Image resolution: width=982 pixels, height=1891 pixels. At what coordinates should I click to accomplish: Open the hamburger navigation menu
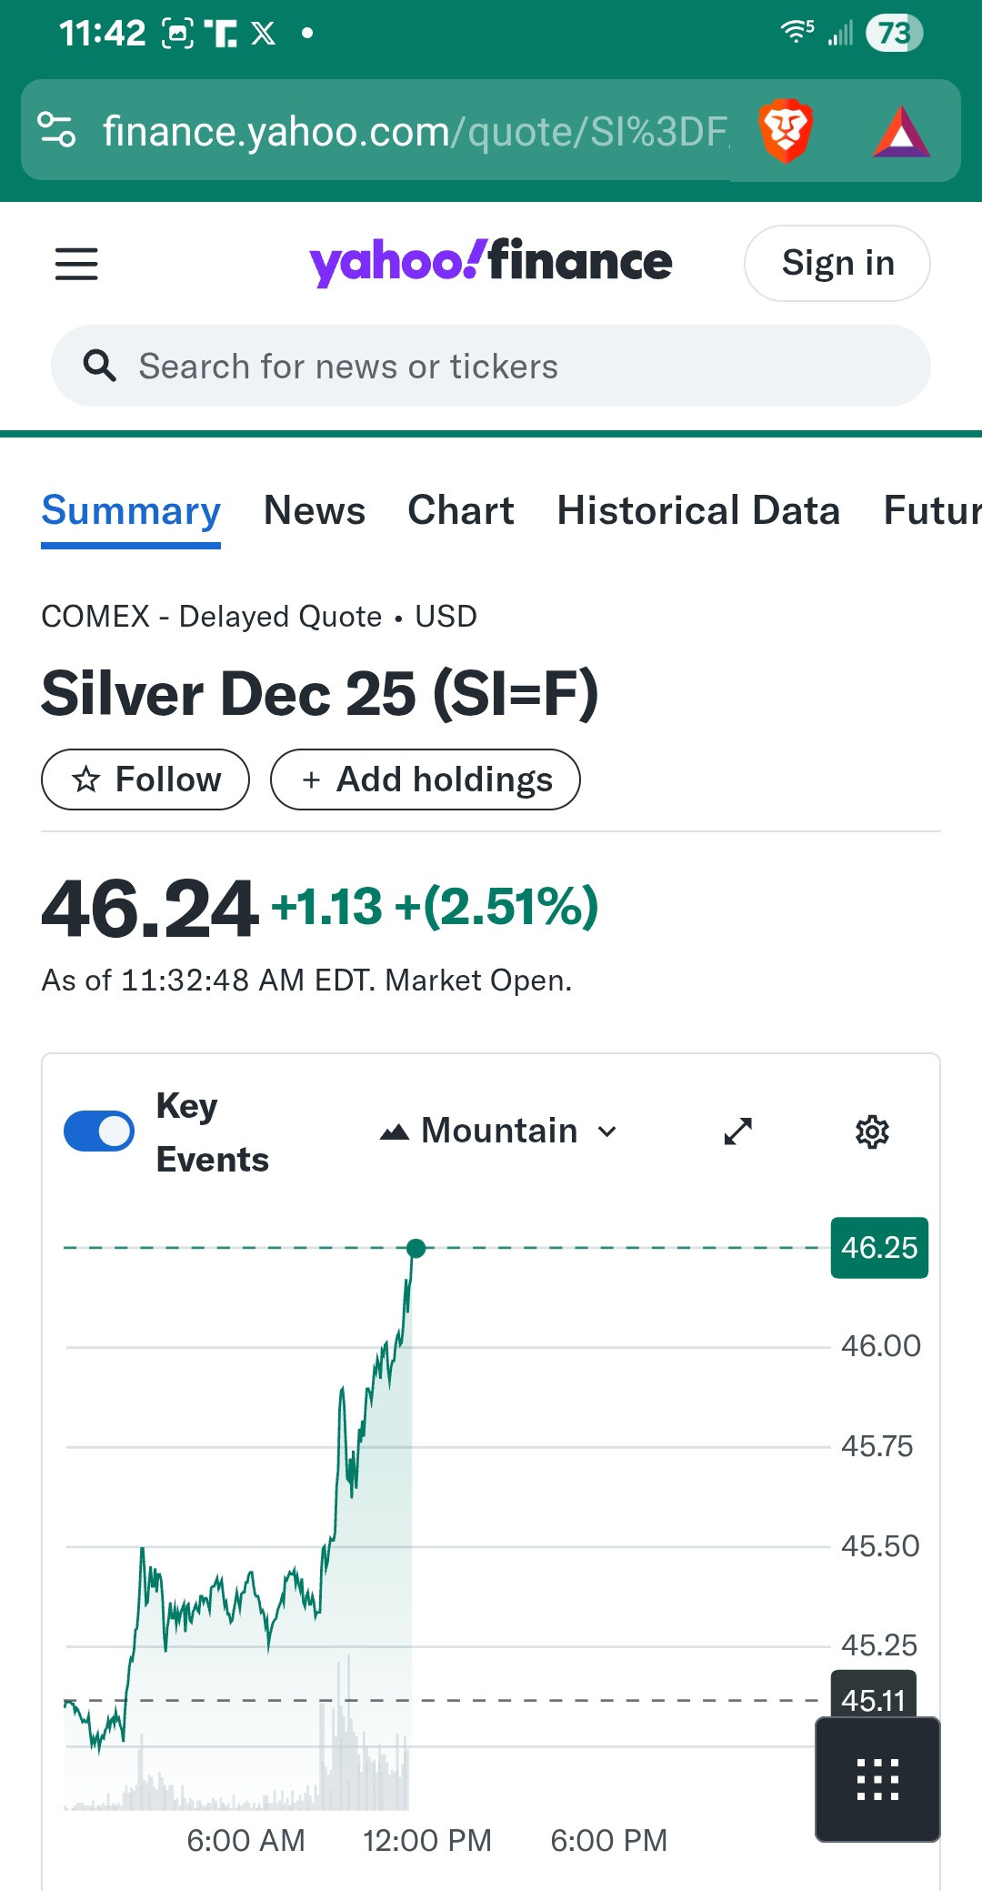76,264
